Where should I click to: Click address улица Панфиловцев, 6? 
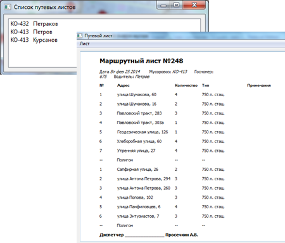coord(139,207)
